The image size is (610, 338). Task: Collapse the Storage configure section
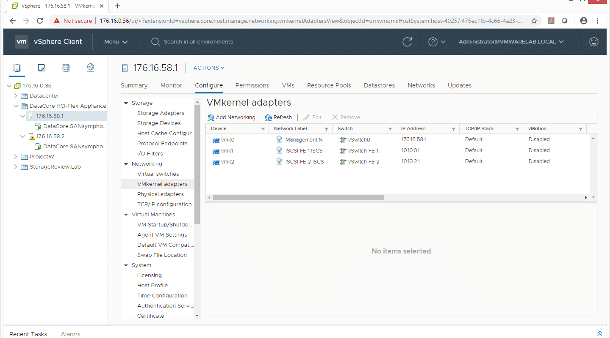click(x=126, y=103)
